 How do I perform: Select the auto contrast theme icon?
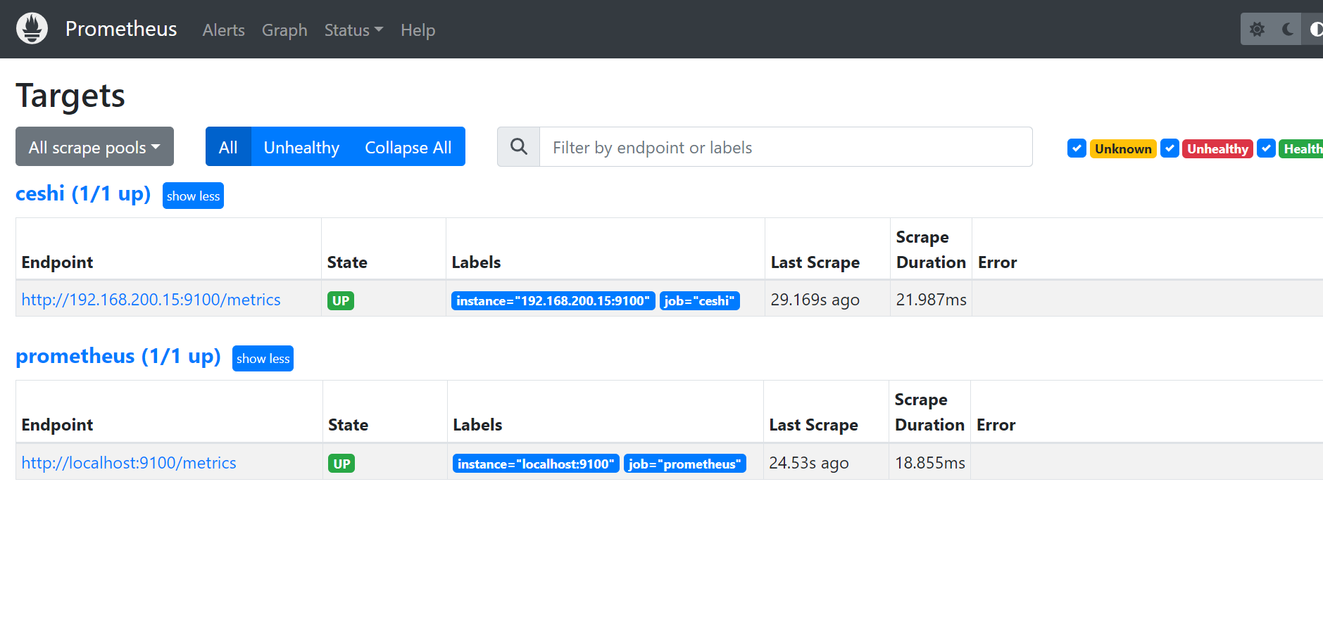[1315, 29]
